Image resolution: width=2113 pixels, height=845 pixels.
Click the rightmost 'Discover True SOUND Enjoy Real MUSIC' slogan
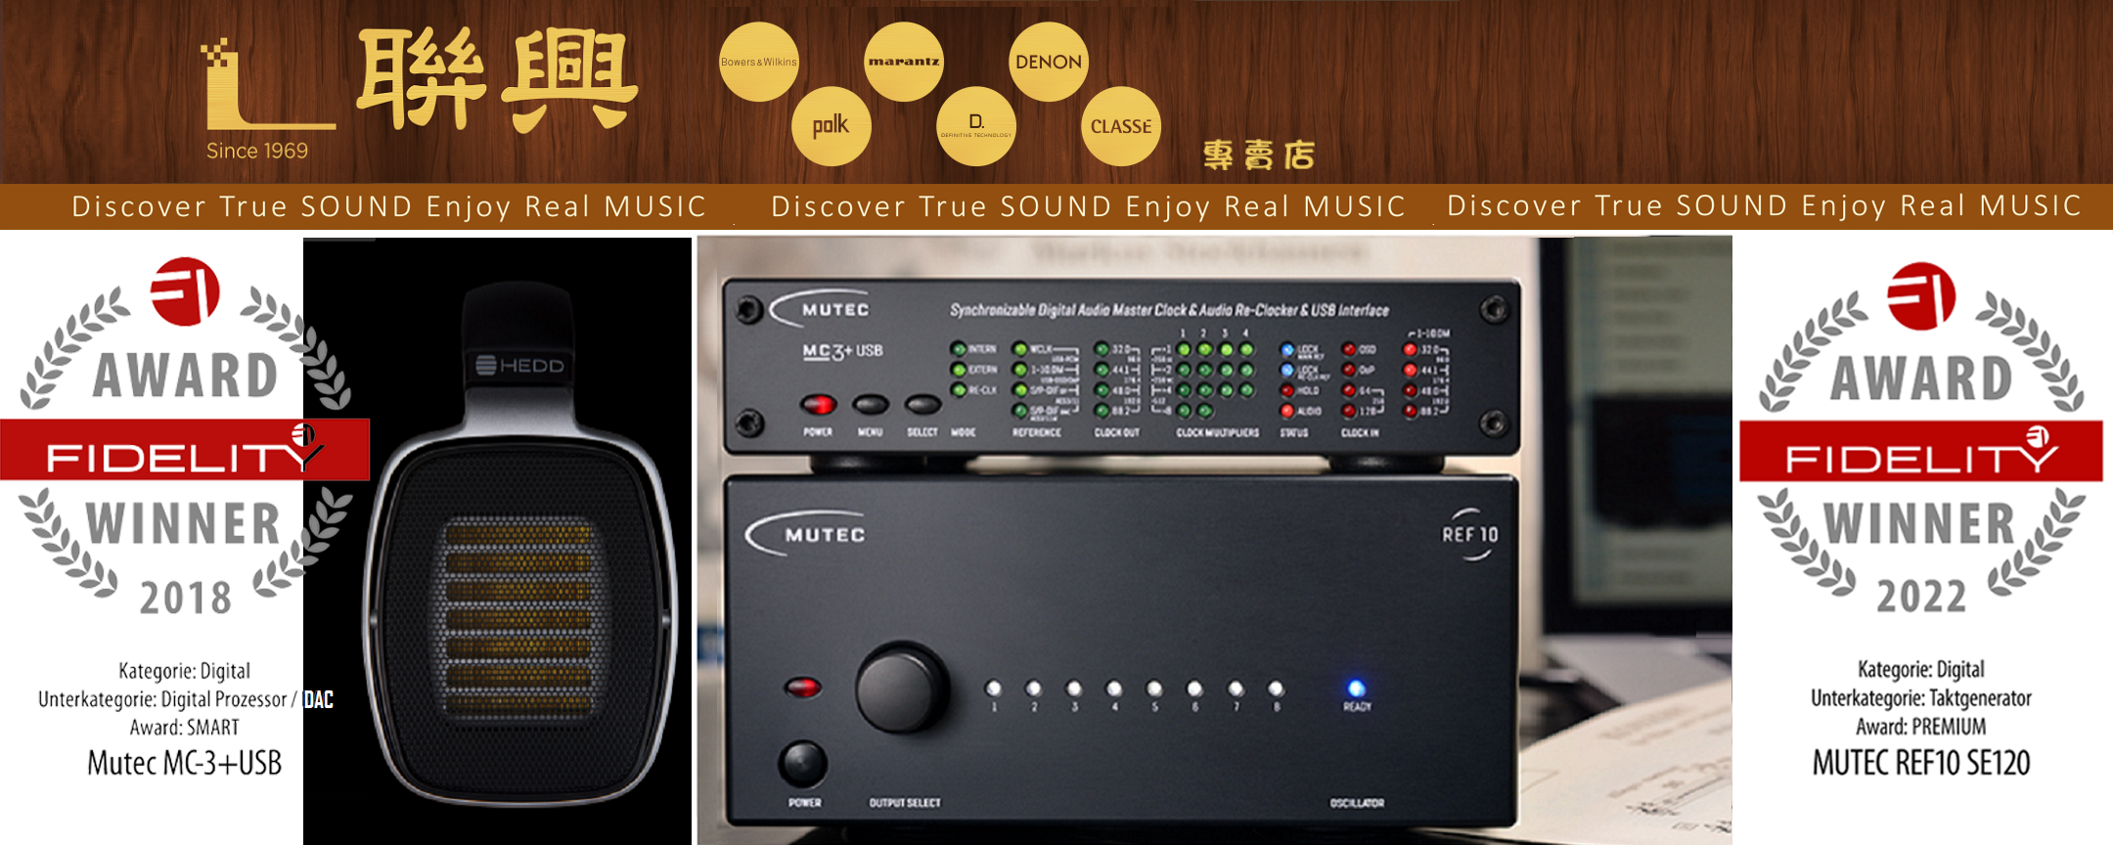[1764, 205]
